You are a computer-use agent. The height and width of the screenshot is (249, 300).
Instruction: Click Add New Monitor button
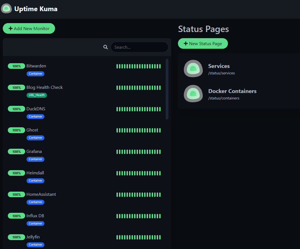tap(29, 28)
